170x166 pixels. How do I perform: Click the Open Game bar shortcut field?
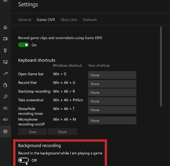coord(112,75)
